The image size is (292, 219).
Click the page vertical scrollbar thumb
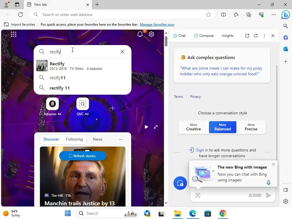coord(166,41)
